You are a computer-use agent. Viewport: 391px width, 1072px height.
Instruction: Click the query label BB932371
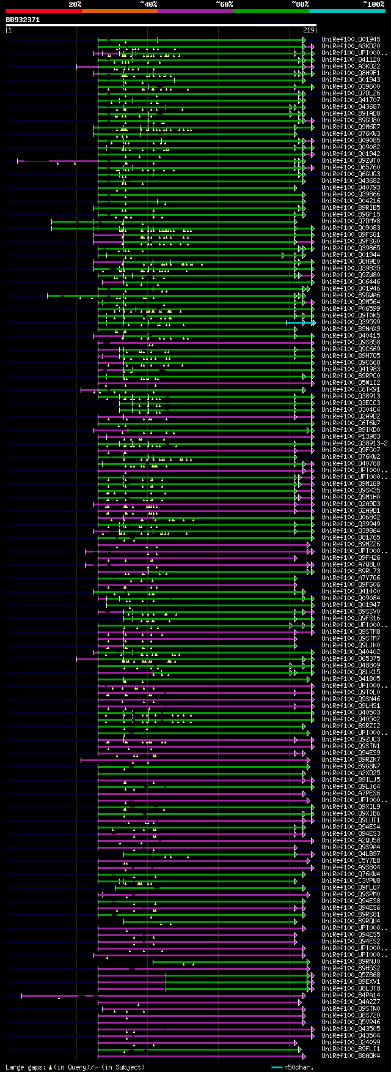click(23, 20)
